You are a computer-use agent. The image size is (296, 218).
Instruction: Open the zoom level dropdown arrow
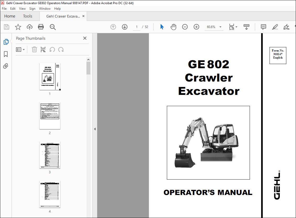[220, 27]
